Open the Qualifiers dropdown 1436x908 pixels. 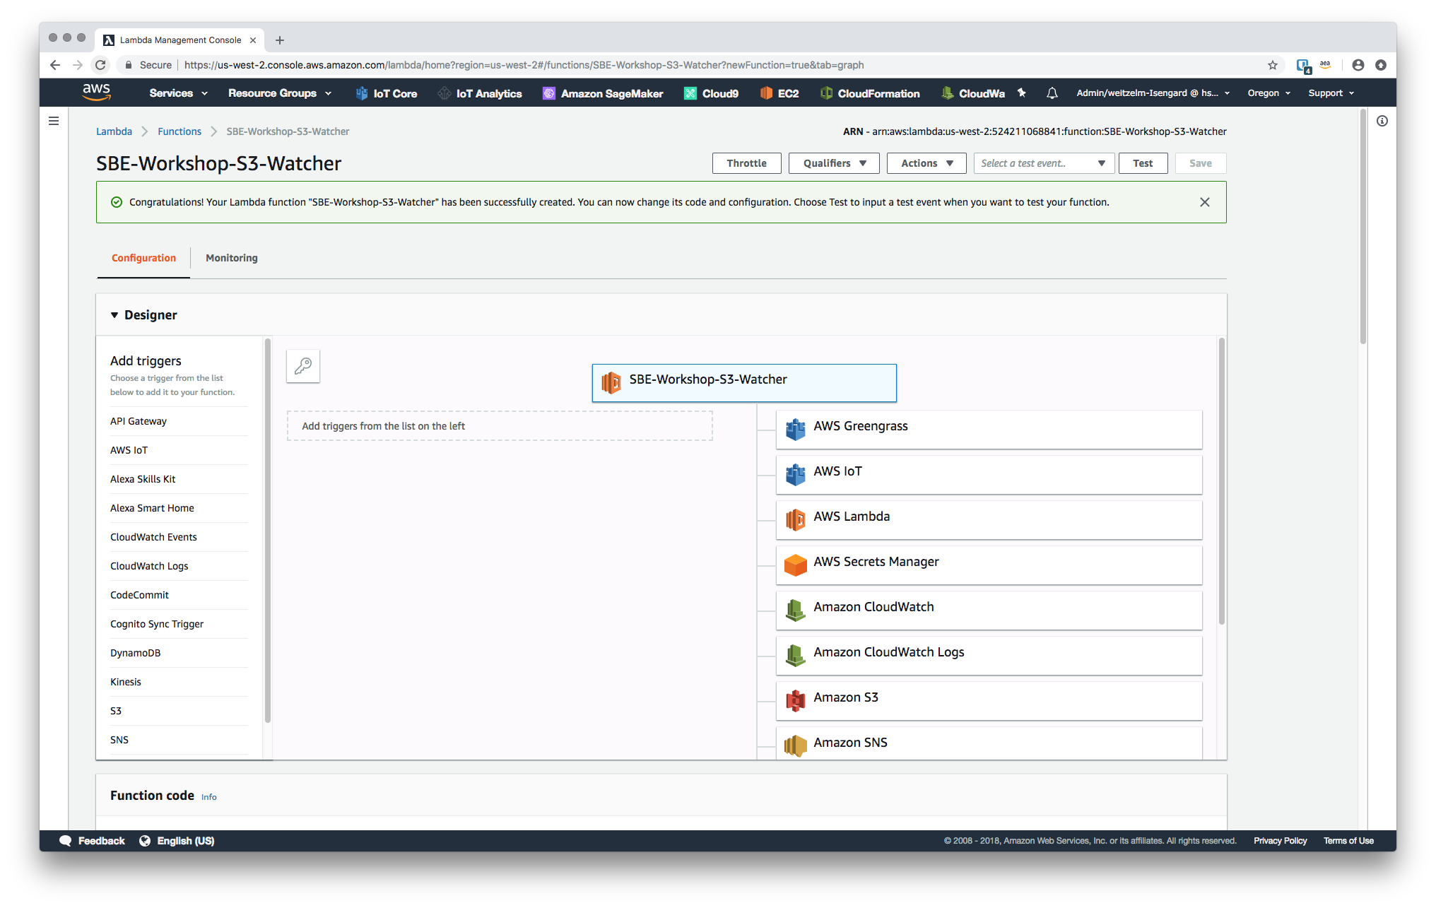pyautogui.click(x=834, y=163)
